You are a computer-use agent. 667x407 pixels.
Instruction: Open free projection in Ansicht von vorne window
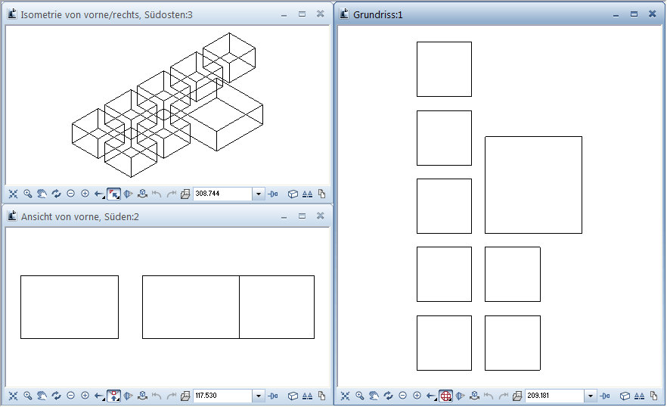coord(128,396)
